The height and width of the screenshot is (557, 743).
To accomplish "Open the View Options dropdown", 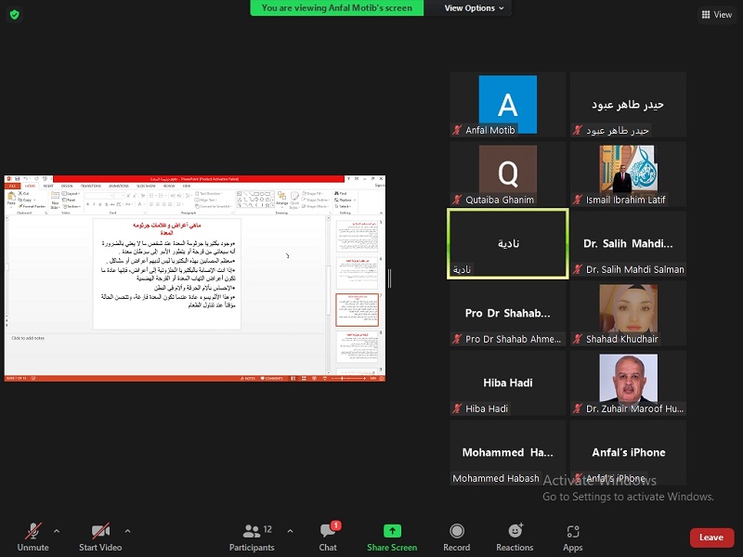I will point(474,8).
